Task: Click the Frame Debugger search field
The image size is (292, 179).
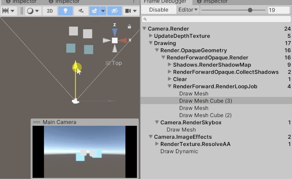Action: pos(216,19)
